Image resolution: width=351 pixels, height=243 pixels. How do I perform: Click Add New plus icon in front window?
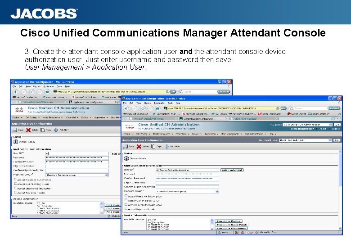pos(167,146)
